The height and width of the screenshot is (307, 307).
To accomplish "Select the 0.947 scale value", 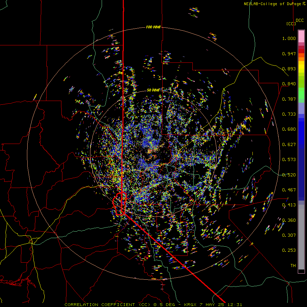I will pyautogui.click(x=289, y=54).
